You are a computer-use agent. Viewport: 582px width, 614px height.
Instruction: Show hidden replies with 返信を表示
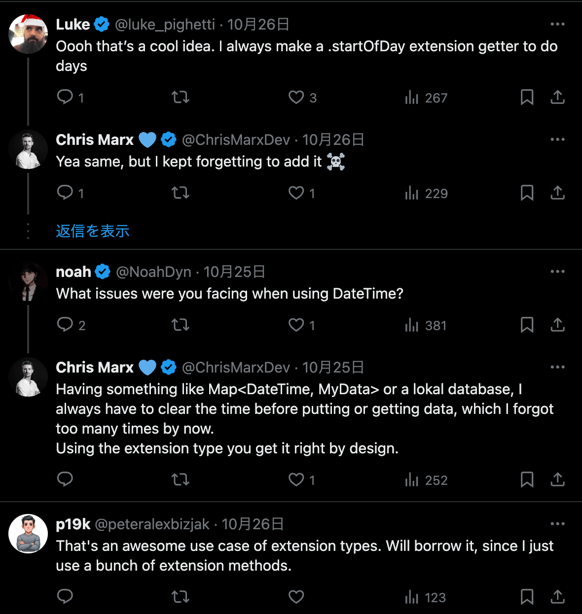tap(93, 231)
